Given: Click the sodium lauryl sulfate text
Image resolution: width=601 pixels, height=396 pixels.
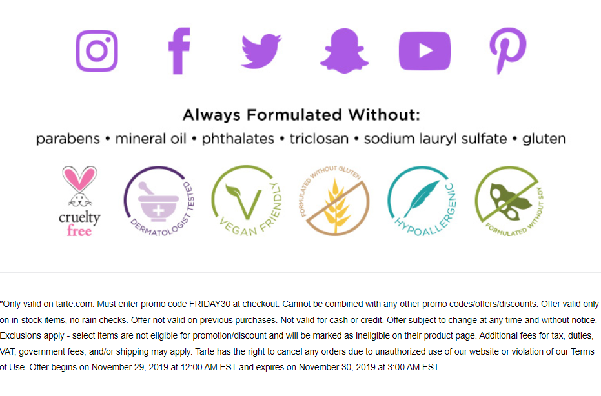Looking at the screenshot, I should 435,139.
